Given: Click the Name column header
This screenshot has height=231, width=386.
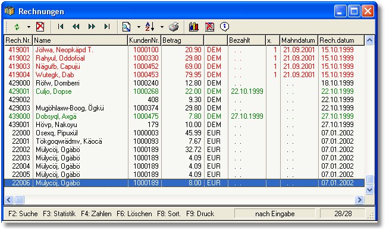Looking at the screenshot, I should [80, 40].
